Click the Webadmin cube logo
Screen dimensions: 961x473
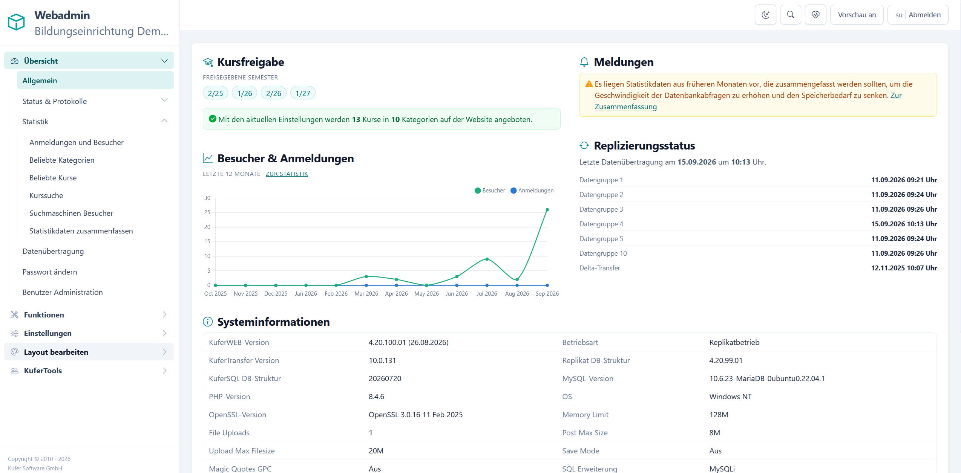tap(16, 22)
